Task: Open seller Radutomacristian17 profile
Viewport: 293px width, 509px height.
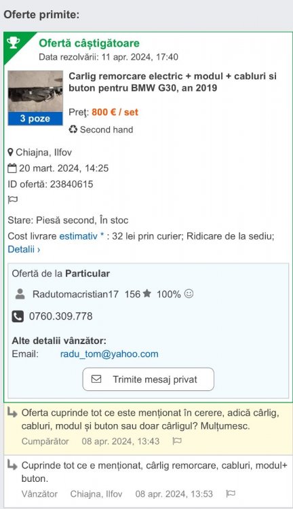Action: tap(75, 294)
